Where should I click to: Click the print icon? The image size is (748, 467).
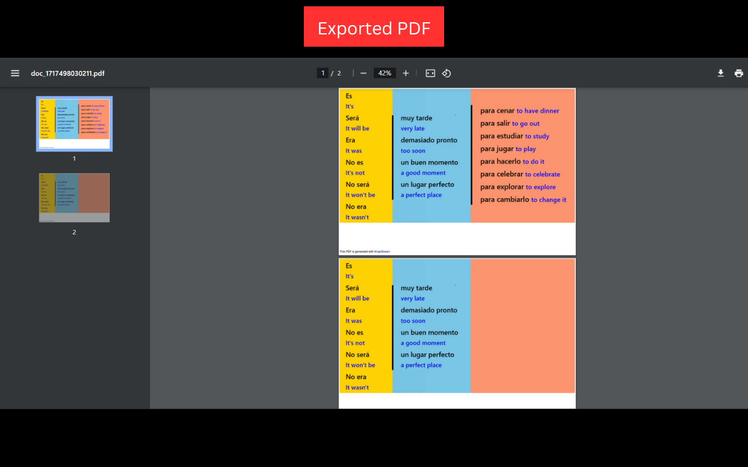coord(739,73)
